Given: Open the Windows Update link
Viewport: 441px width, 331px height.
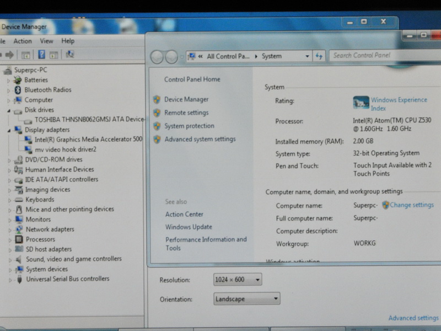Looking at the screenshot, I should tap(189, 227).
